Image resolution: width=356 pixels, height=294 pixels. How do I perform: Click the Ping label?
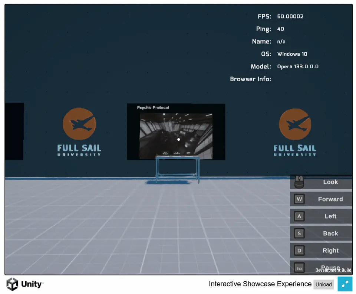coord(263,29)
